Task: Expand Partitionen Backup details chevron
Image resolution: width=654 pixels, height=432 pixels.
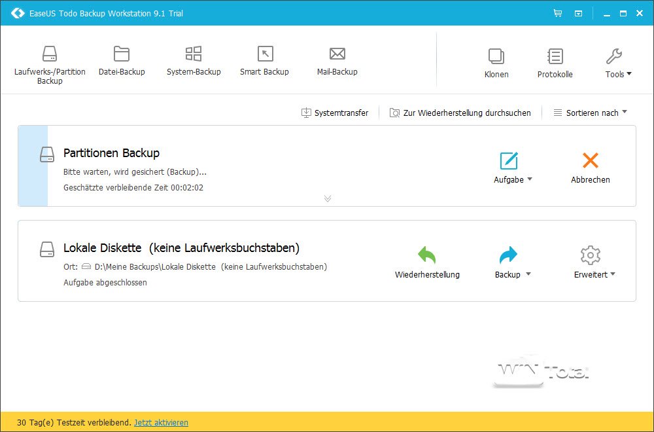Action: pyautogui.click(x=328, y=198)
